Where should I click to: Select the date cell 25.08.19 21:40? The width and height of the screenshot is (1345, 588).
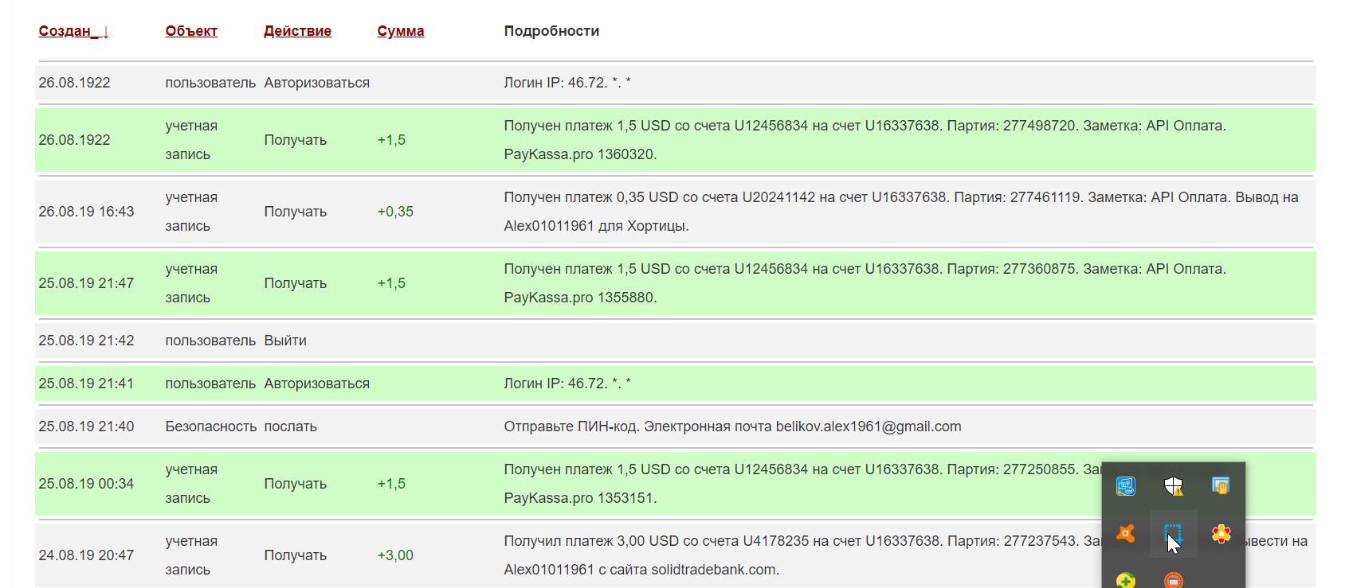[x=86, y=426]
